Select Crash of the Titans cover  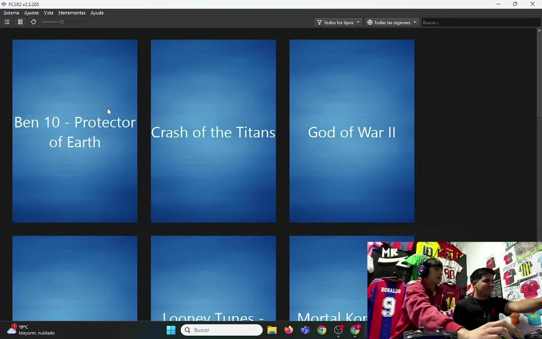point(213,131)
